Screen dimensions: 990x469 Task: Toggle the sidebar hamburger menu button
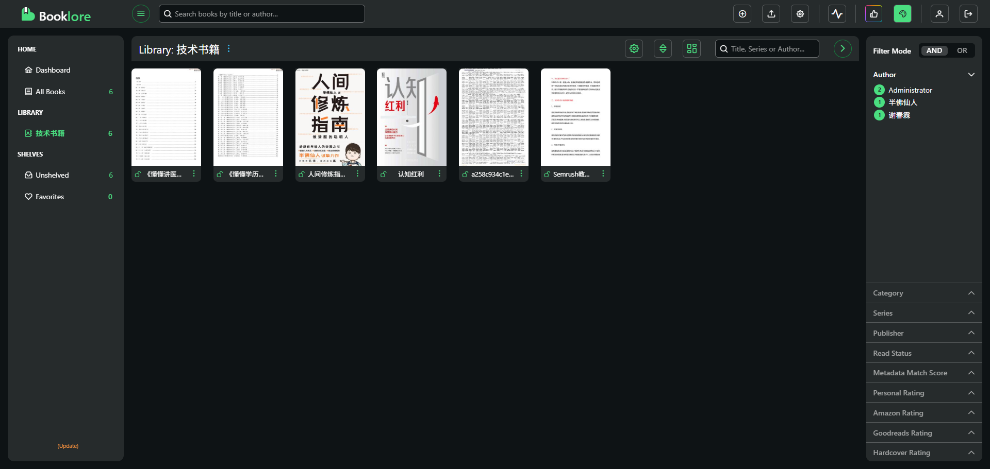click(141, 14)
